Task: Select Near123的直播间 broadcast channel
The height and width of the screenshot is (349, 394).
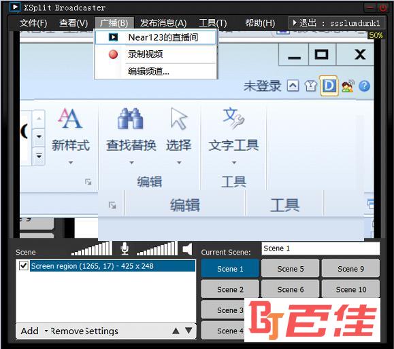Action: 156,37
